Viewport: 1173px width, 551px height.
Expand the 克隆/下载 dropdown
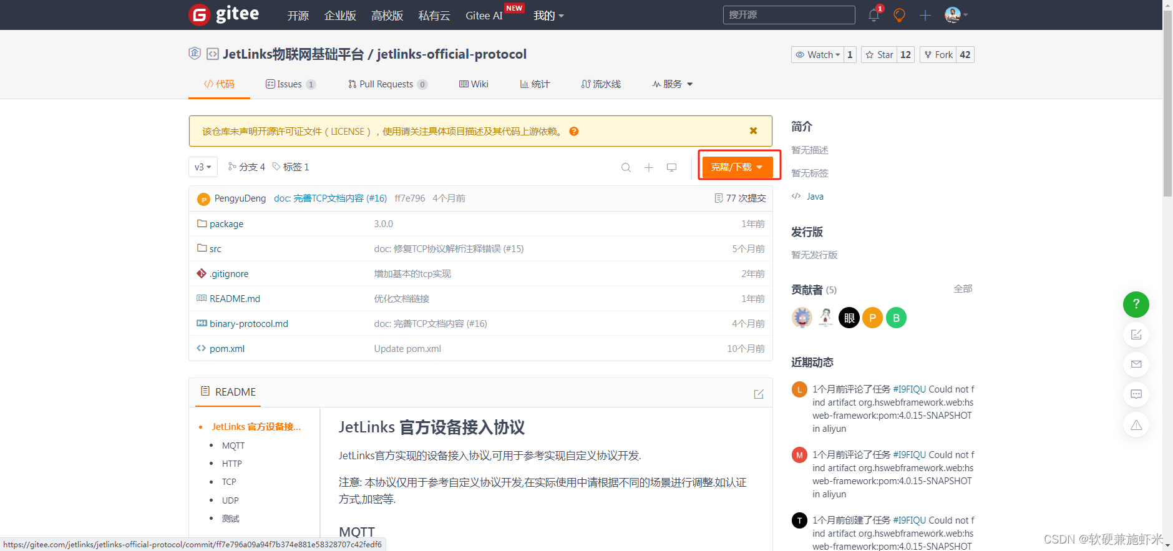pos(737,167)
